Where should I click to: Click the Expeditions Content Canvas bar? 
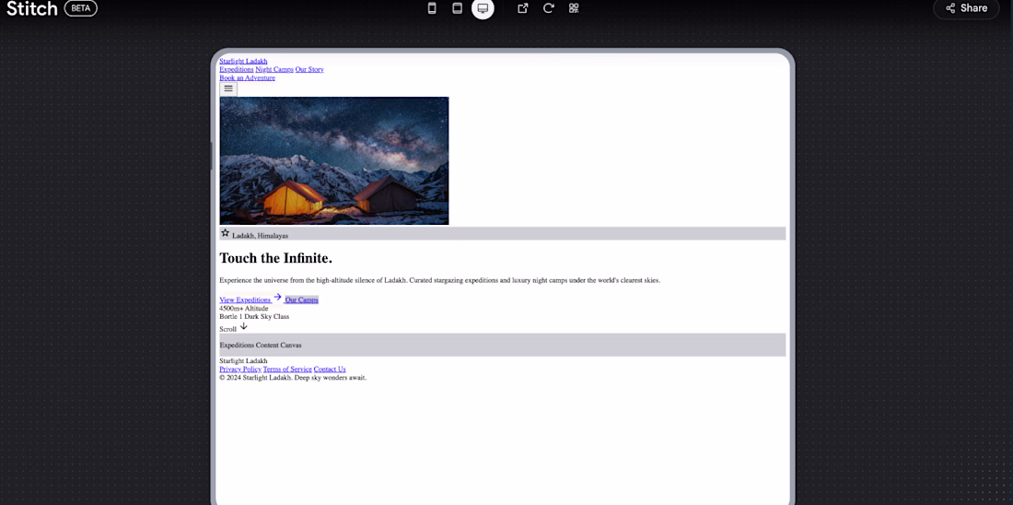(x=503, y=345)
